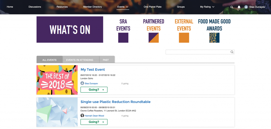Click the Food Made Good Awards patterned icon
The image size is (271, 129).
pos(214,38)
